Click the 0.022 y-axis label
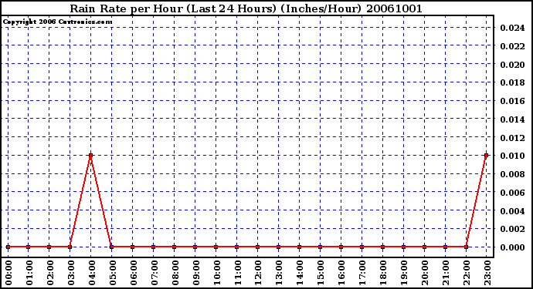This screenshot has height=289, width=533. (x=512, y=45)
